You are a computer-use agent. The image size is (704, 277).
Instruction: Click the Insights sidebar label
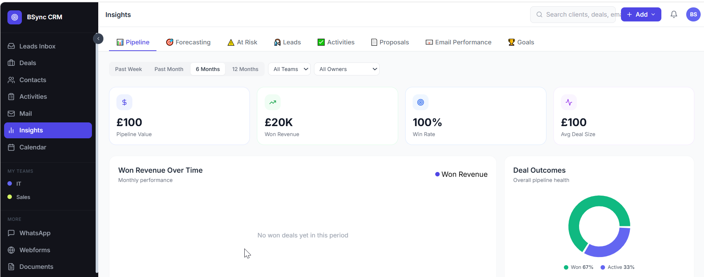31,130
